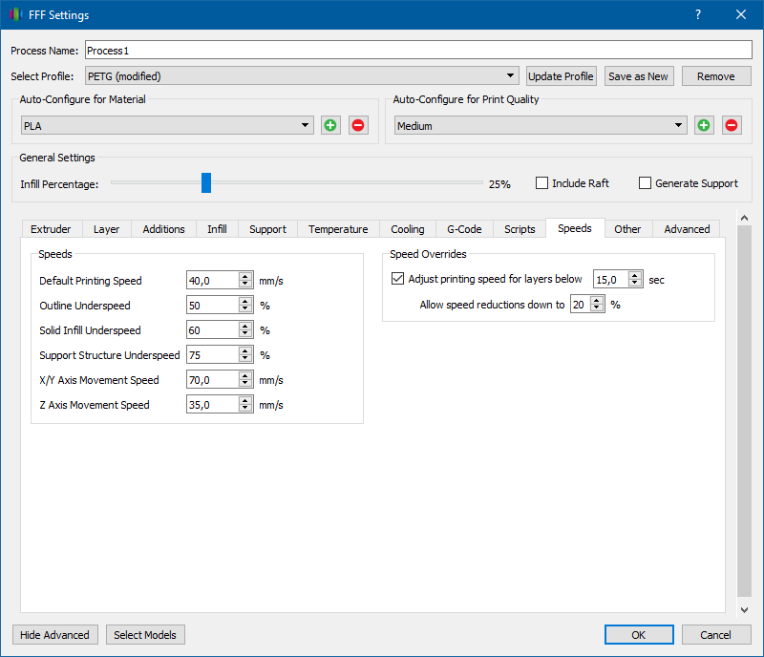
Task: Open the Select Profile dropdown
Action: coord(302,76)
